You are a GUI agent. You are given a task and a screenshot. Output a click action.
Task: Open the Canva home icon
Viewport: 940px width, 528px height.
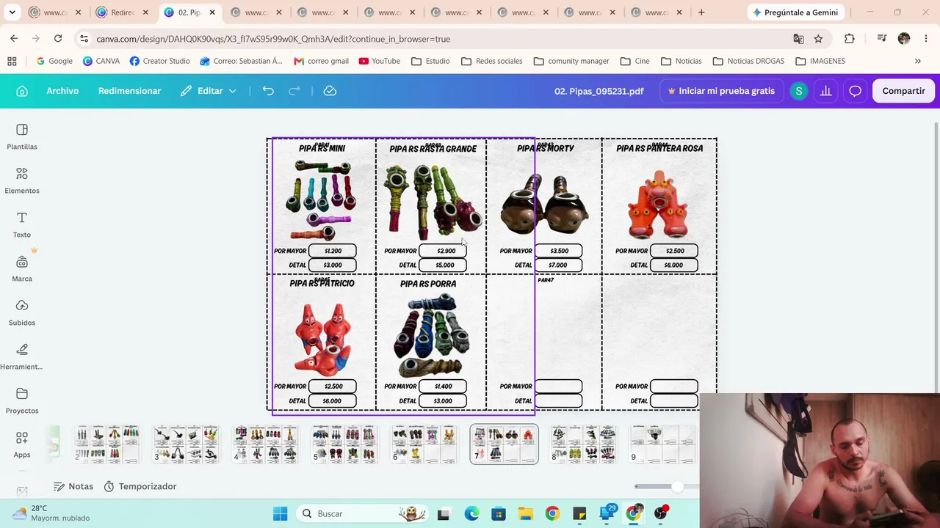coord(22,91)
